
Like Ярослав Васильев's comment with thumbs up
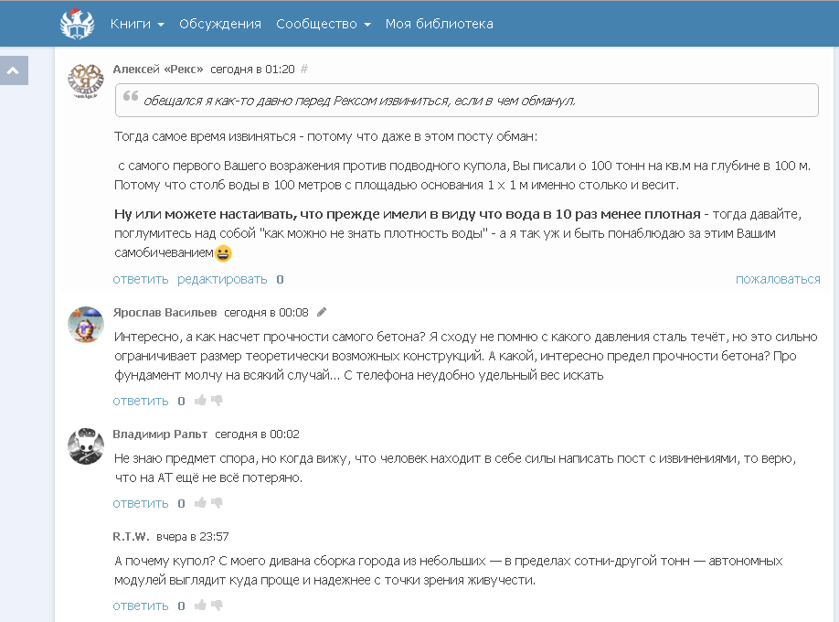click(200, 401)
